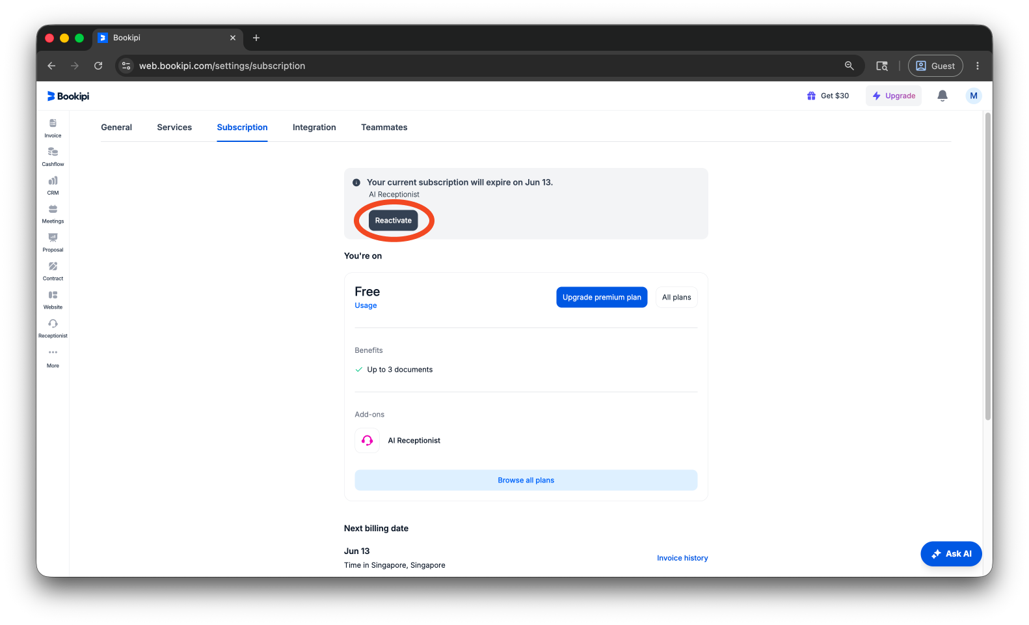The height and width of the screenshot is (625, 1029).
Task: Switch to the Services tab
Action: [x=174, y=128]
